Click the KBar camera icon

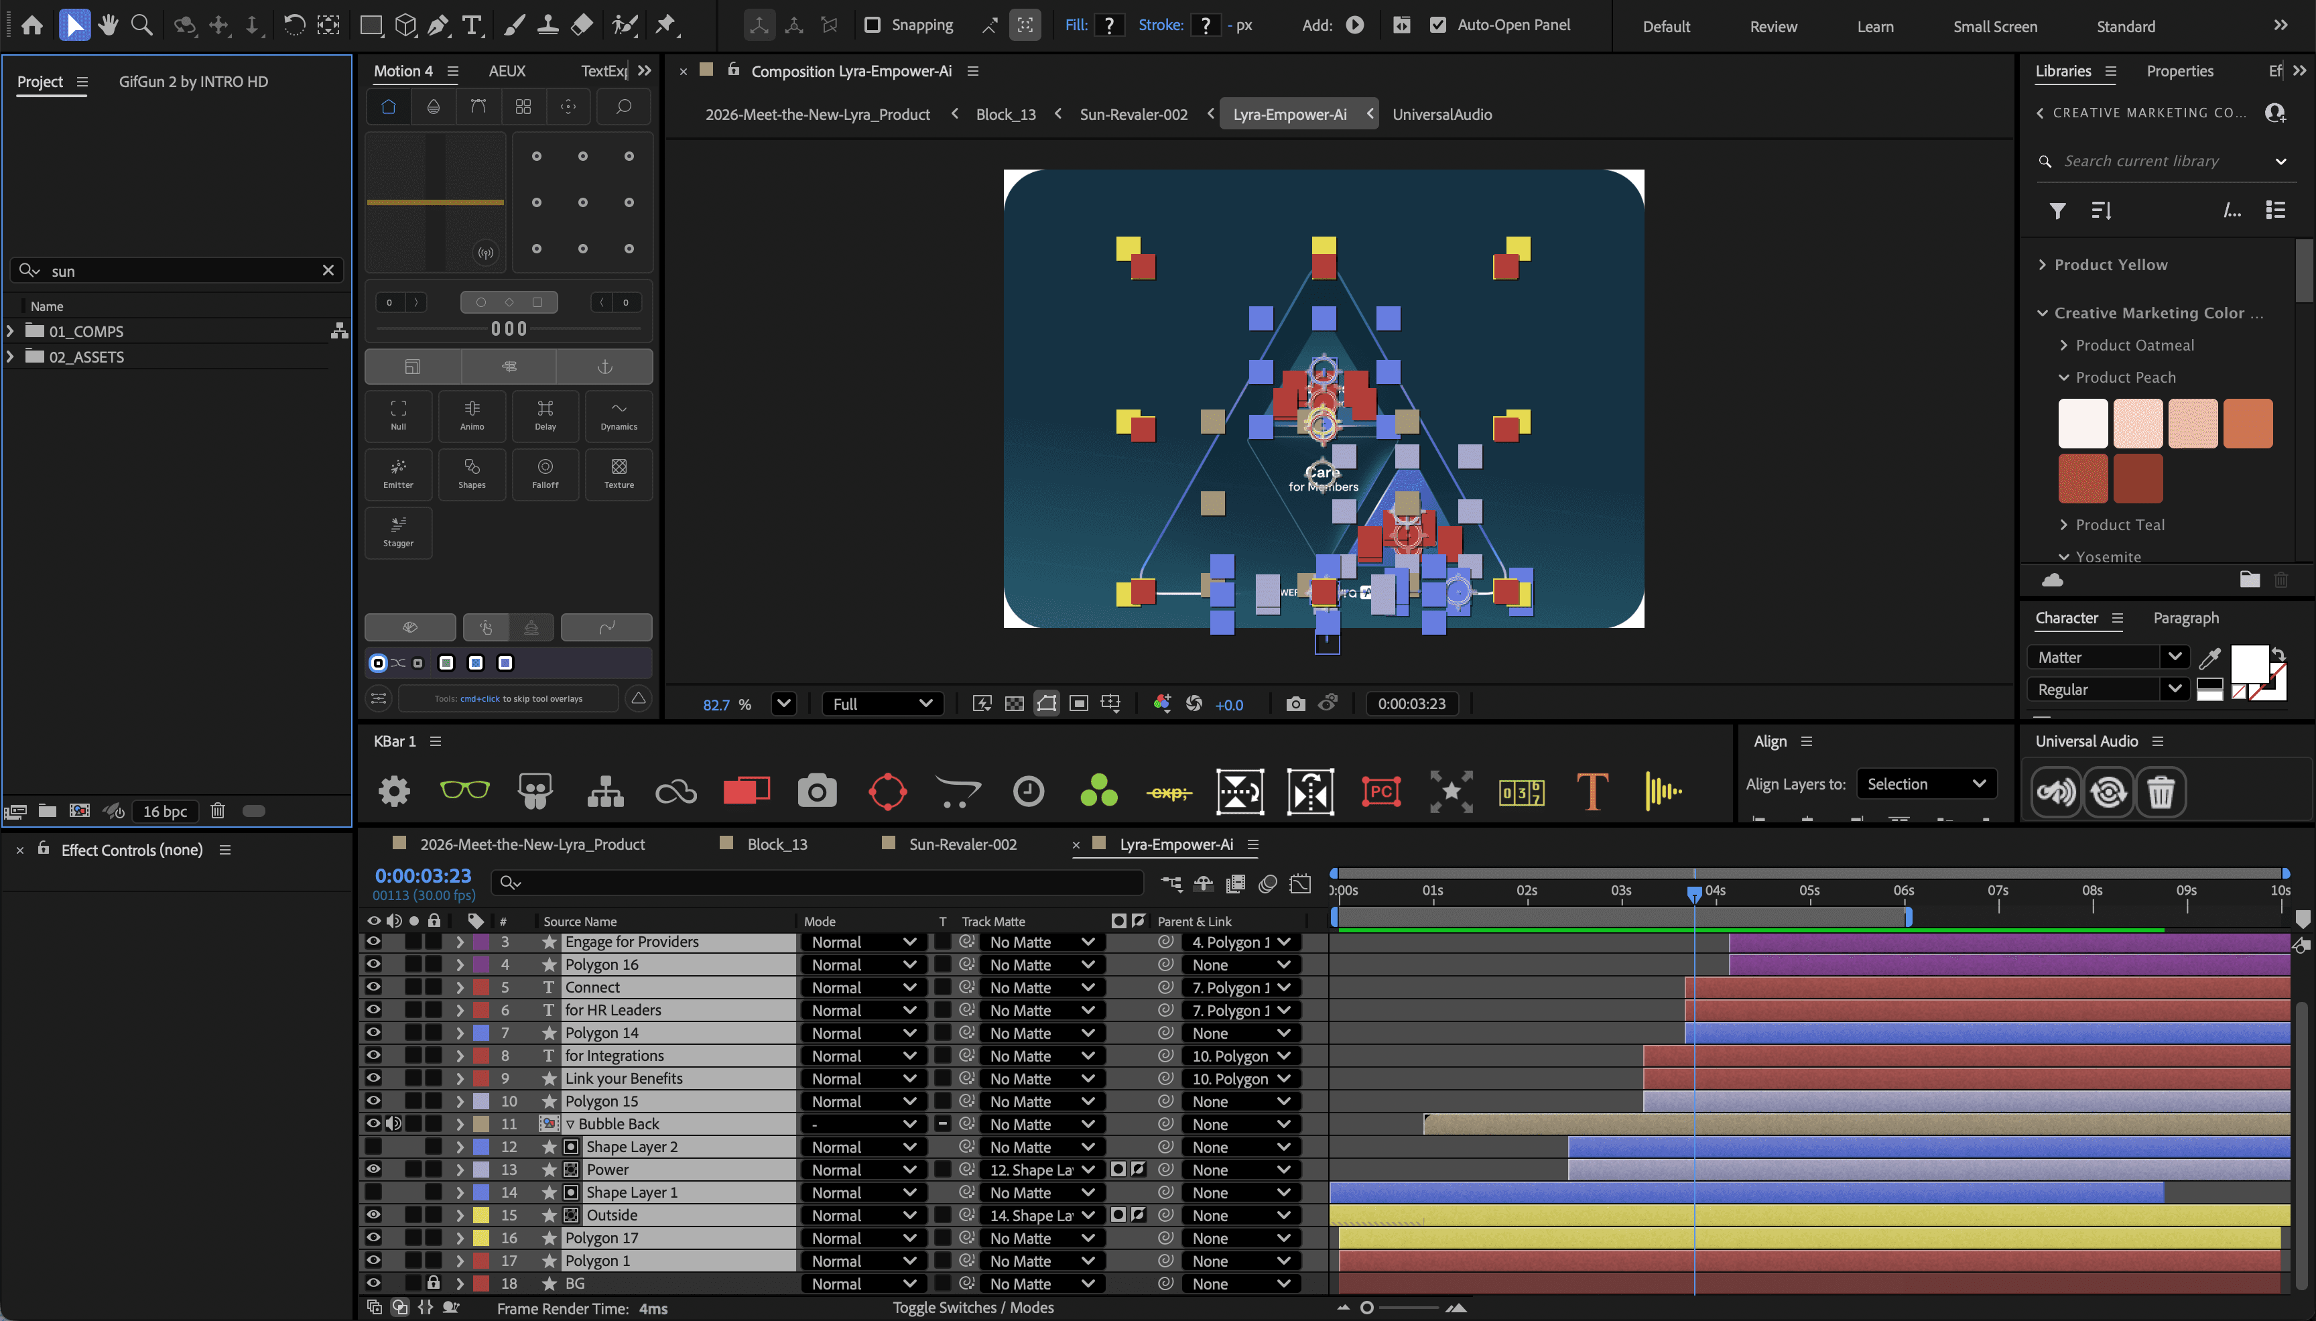tap(816, 791)
